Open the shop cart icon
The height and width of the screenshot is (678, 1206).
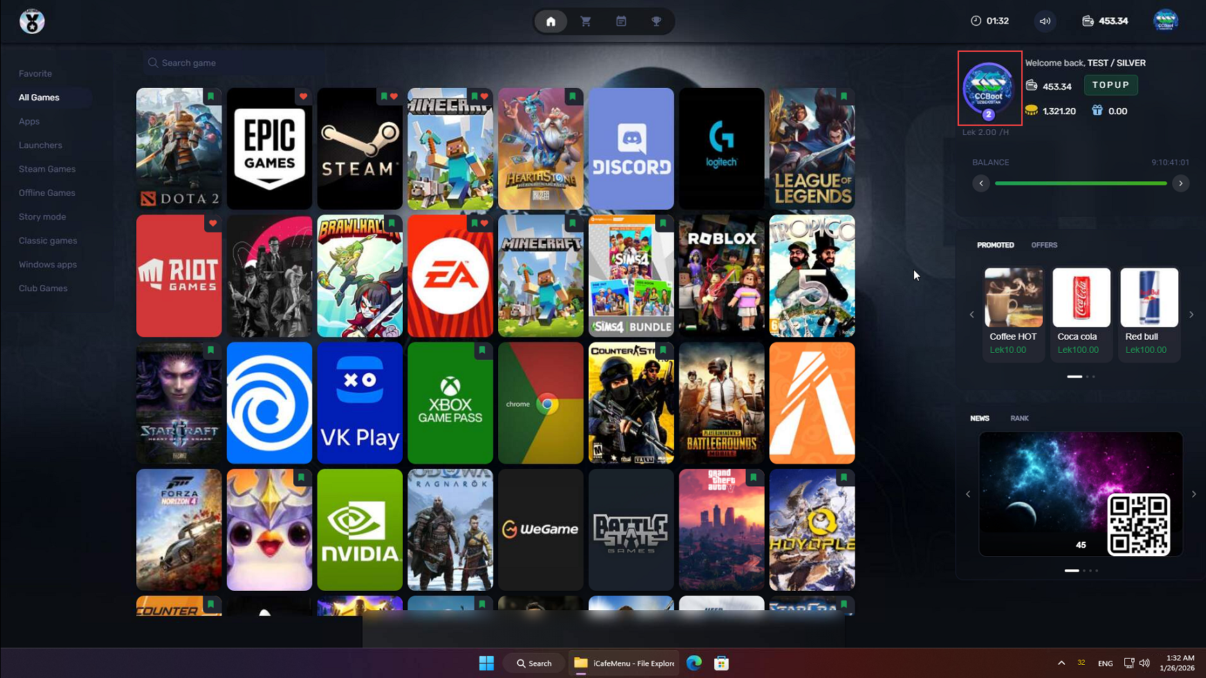[586, 21]
